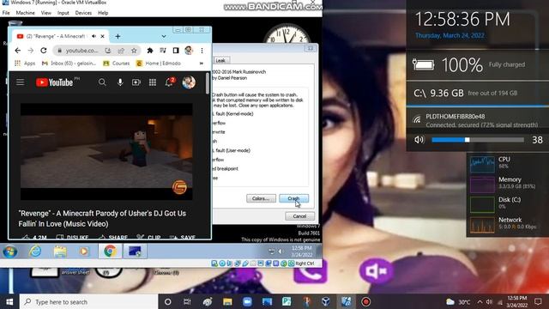
Task: Select NotMyFault in the Windows 7 taskbar
Action: coord(135,251)
